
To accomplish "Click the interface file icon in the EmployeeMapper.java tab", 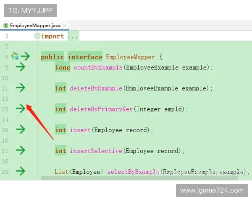I will [x=5, y=25].
